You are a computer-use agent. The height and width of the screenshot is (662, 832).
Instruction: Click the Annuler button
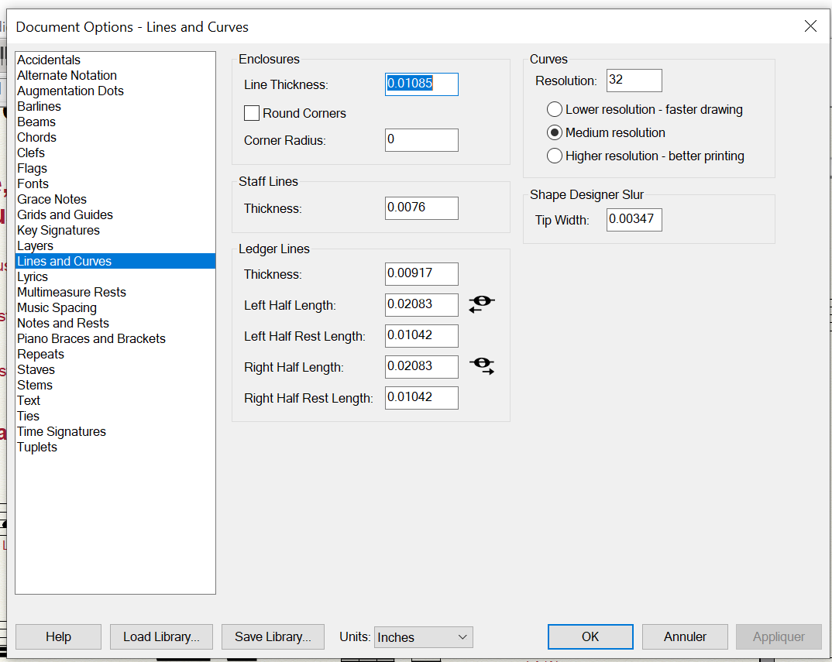(685, 636)
